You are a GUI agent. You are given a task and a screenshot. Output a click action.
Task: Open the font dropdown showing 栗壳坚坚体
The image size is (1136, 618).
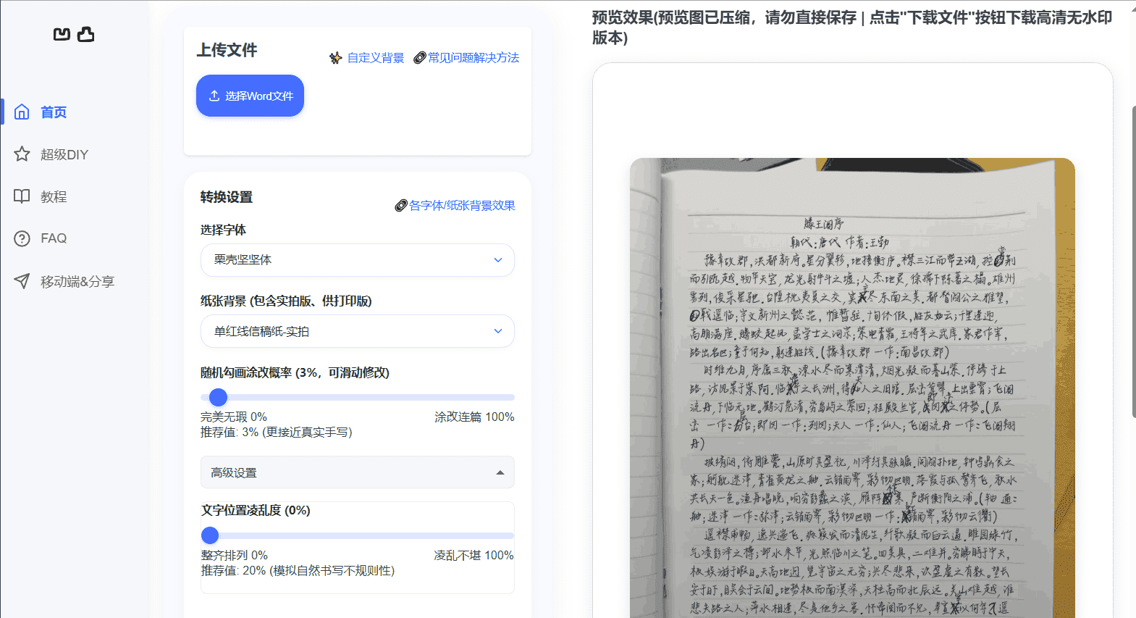click(358, 260)
